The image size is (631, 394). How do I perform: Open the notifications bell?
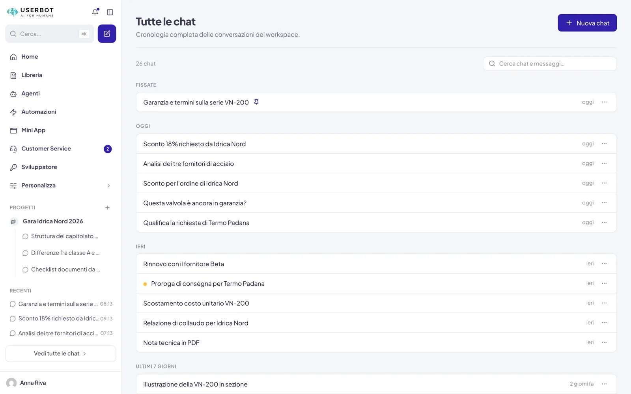(95, 12)
